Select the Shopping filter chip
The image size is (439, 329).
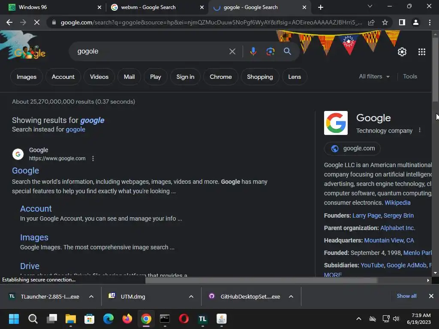tap(260, 77)
